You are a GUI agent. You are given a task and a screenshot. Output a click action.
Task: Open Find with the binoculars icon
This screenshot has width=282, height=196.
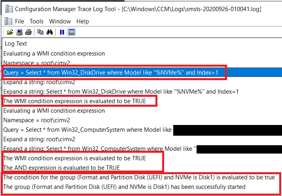pos(49,32)
